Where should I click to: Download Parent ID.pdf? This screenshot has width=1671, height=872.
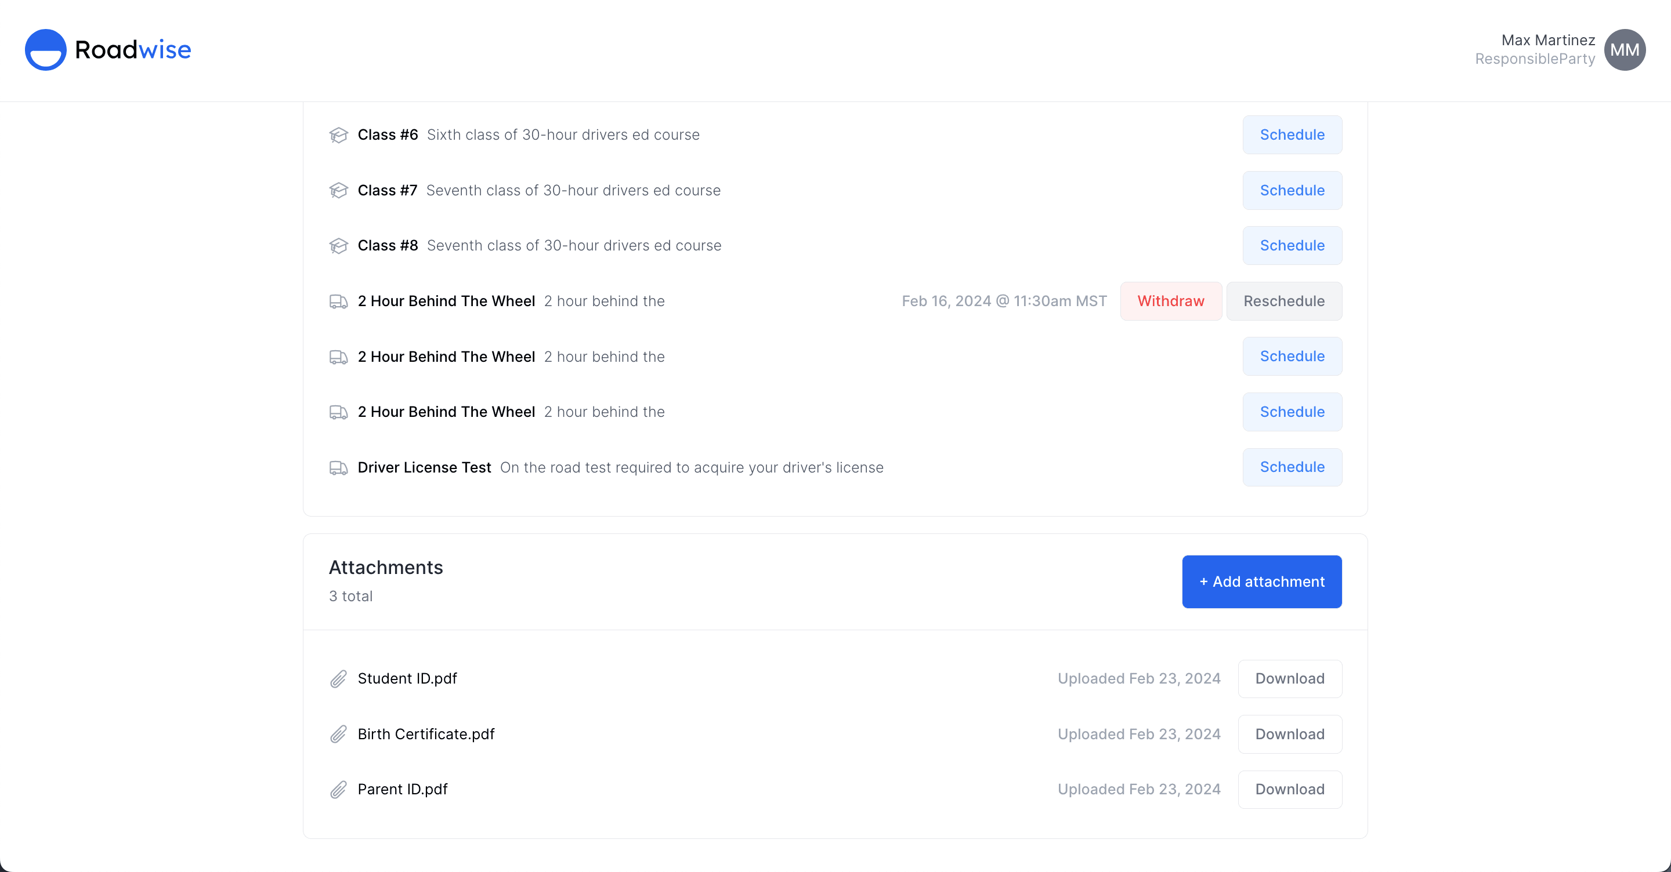pos(1290,789)
